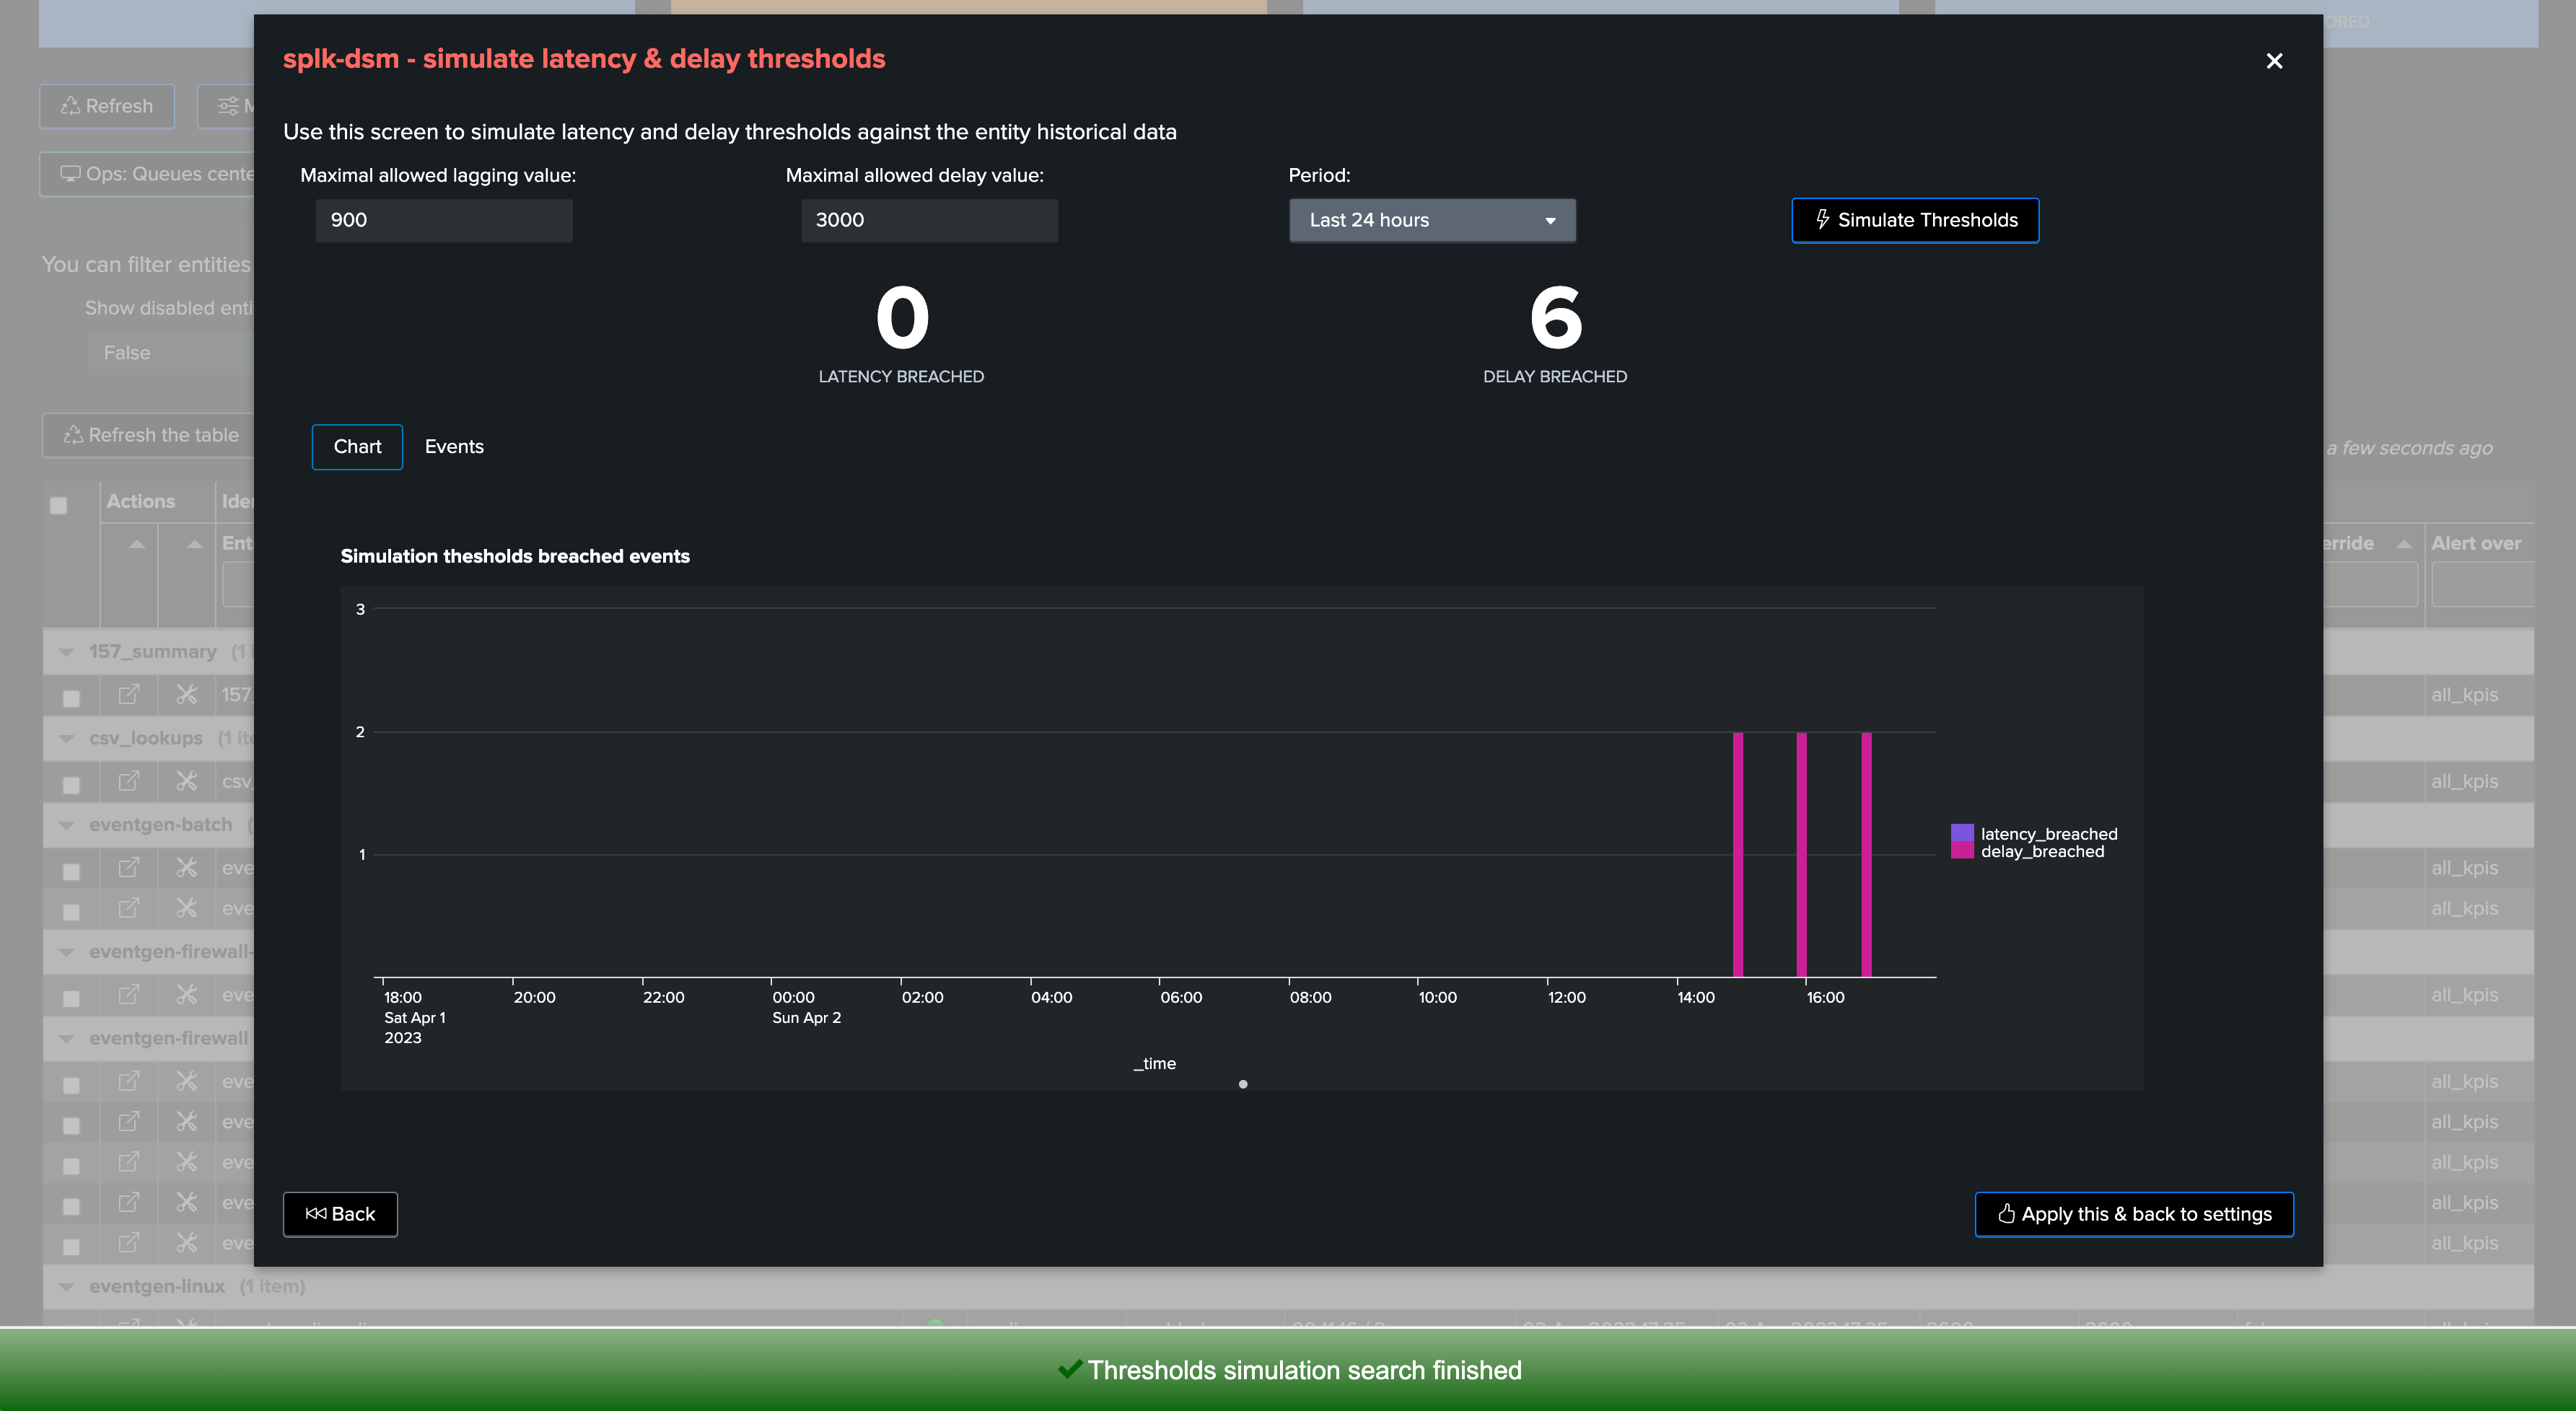Check the csv_lookups entity row checkbox
This screenshot has width=2576, height=1411.
(x=71, y=785)
